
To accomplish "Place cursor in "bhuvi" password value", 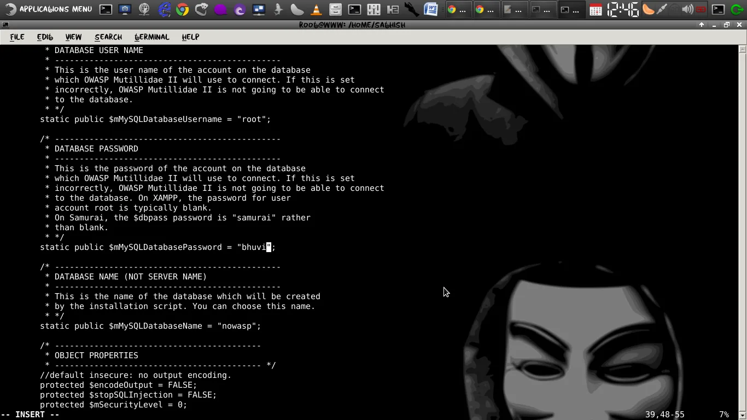I will (254, 247).
